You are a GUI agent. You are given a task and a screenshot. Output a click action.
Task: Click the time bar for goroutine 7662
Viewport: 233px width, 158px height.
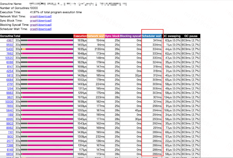(47, 54)
